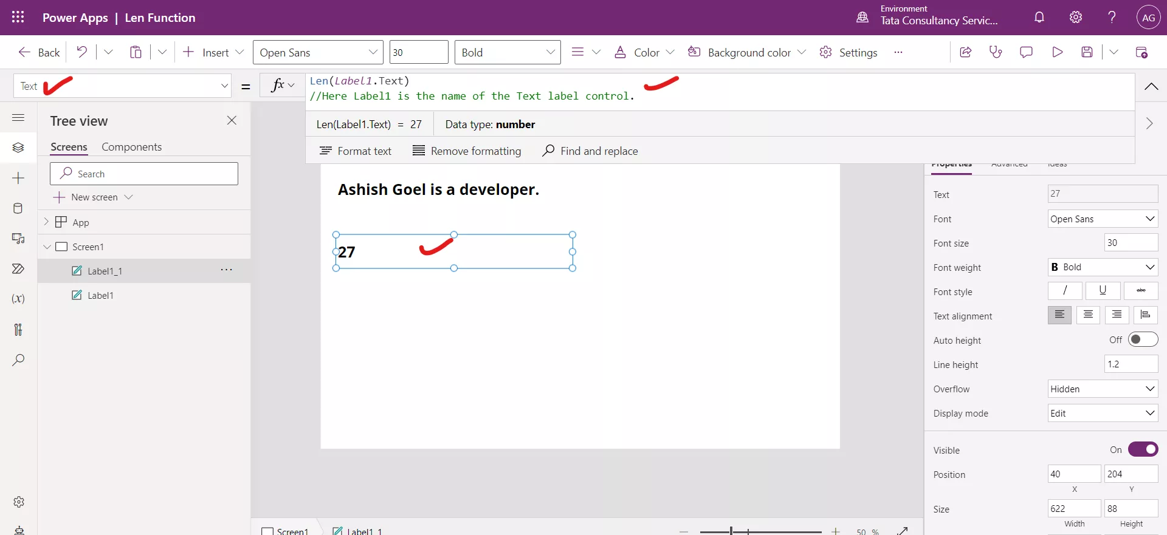Open the App checker stethoscope icon
1167x535 pixels.
tap(996, 52)
